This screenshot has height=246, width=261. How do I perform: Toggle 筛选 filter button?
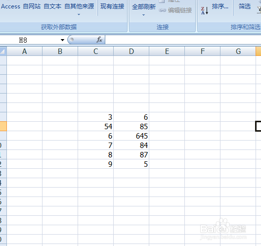(245, 6)
